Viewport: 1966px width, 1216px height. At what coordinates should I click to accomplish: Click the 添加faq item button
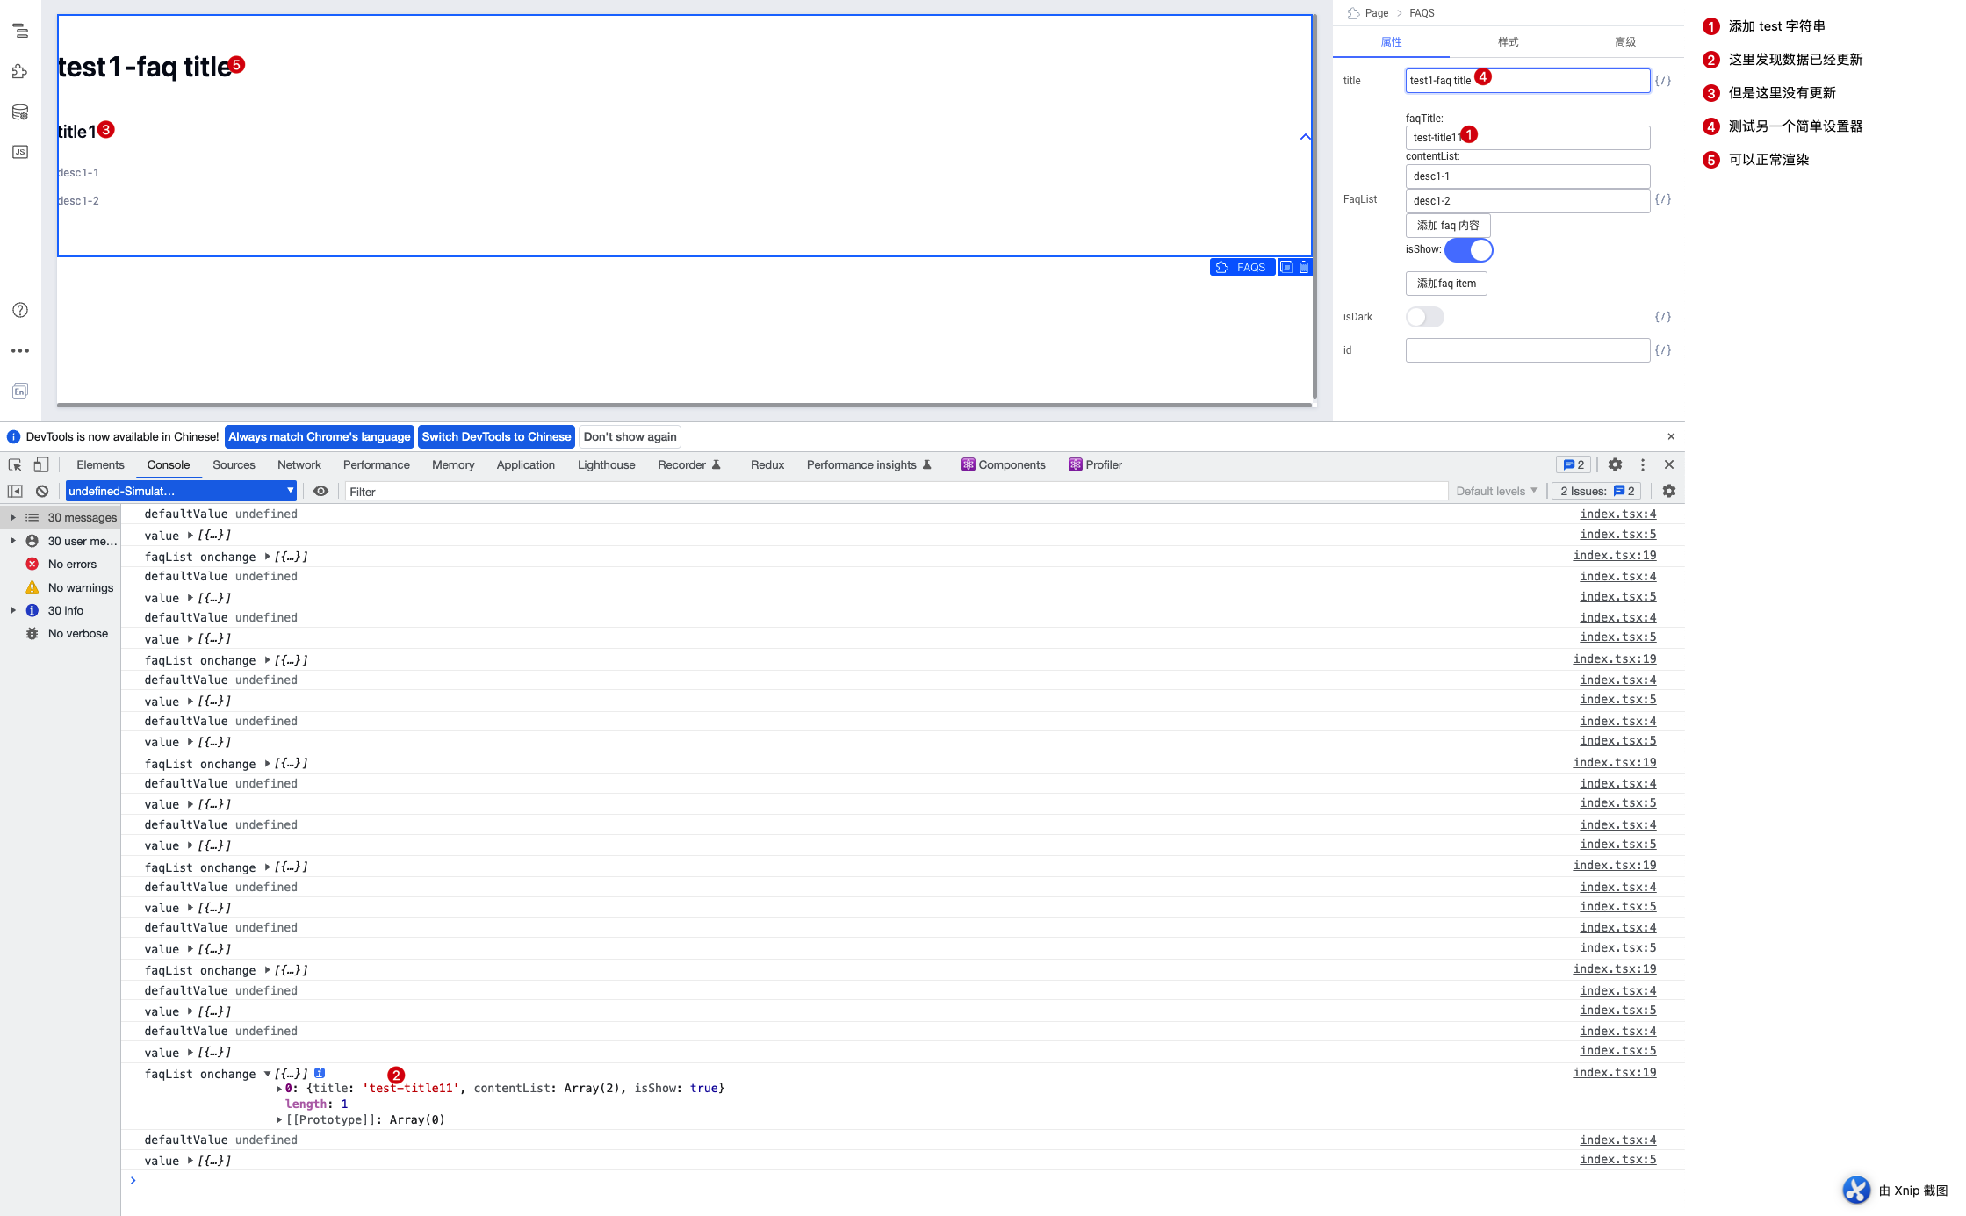pos(1446,284)
